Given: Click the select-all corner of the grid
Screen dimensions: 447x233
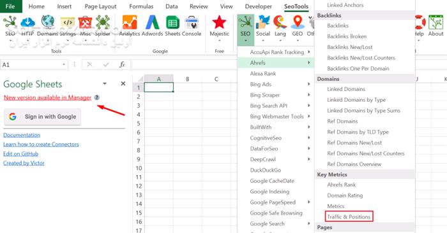Looking at the screenshot, I should [139, 79].
